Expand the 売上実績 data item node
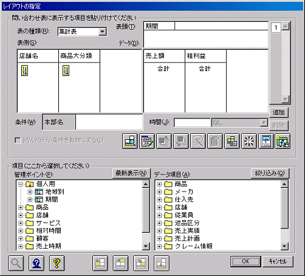Screen dimensions: 305x276 (x=159, y=231)
